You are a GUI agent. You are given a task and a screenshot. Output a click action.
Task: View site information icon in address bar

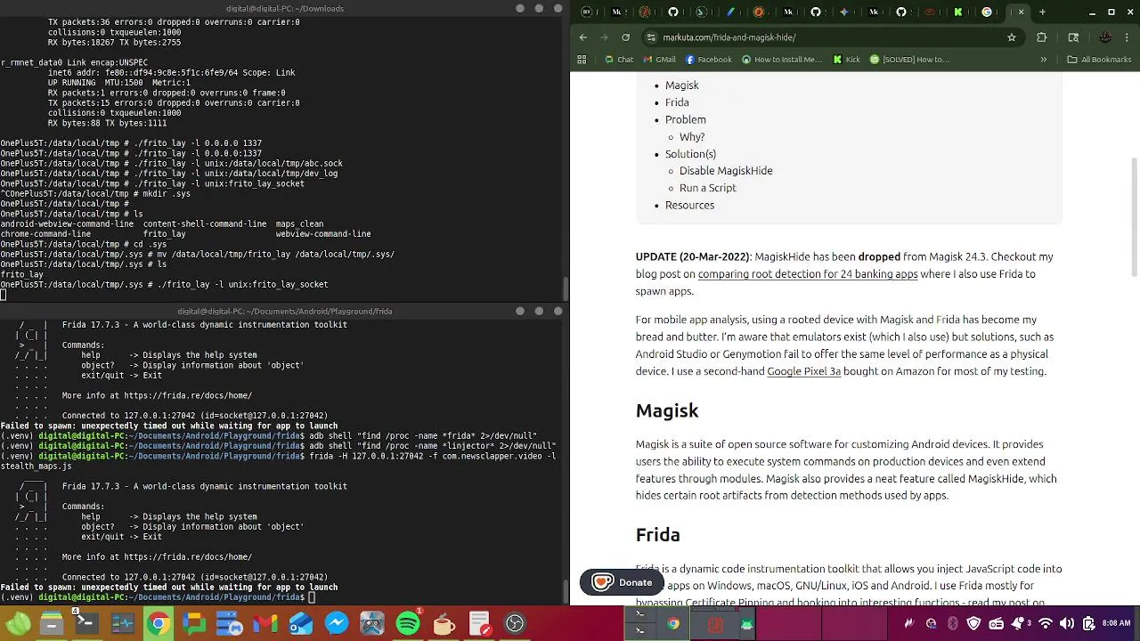click(651, 37)
